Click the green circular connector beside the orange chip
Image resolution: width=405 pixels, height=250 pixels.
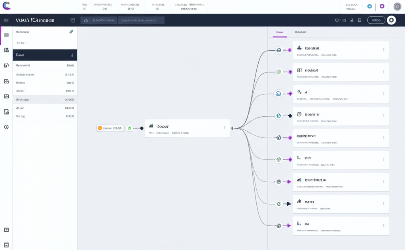129,128
